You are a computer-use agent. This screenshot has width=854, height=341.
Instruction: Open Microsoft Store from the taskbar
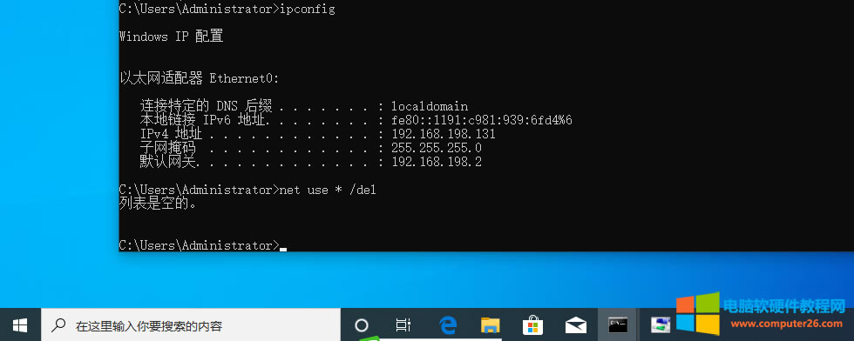pyautogui.click(x=532, y=325)
